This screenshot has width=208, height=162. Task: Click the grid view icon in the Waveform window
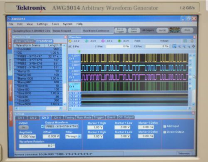(185, 41)
